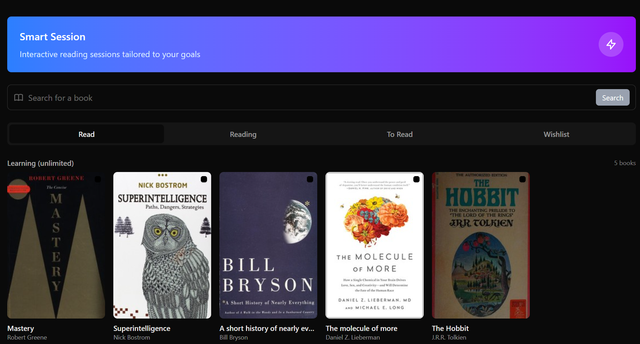Click the '5 books' count label
This screenshot has height=344, width=640.
625,163
